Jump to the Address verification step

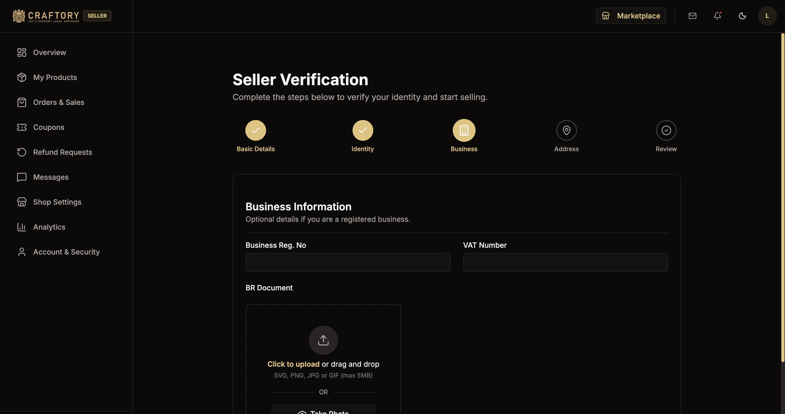pyautogui.click(x=566, y=130)
